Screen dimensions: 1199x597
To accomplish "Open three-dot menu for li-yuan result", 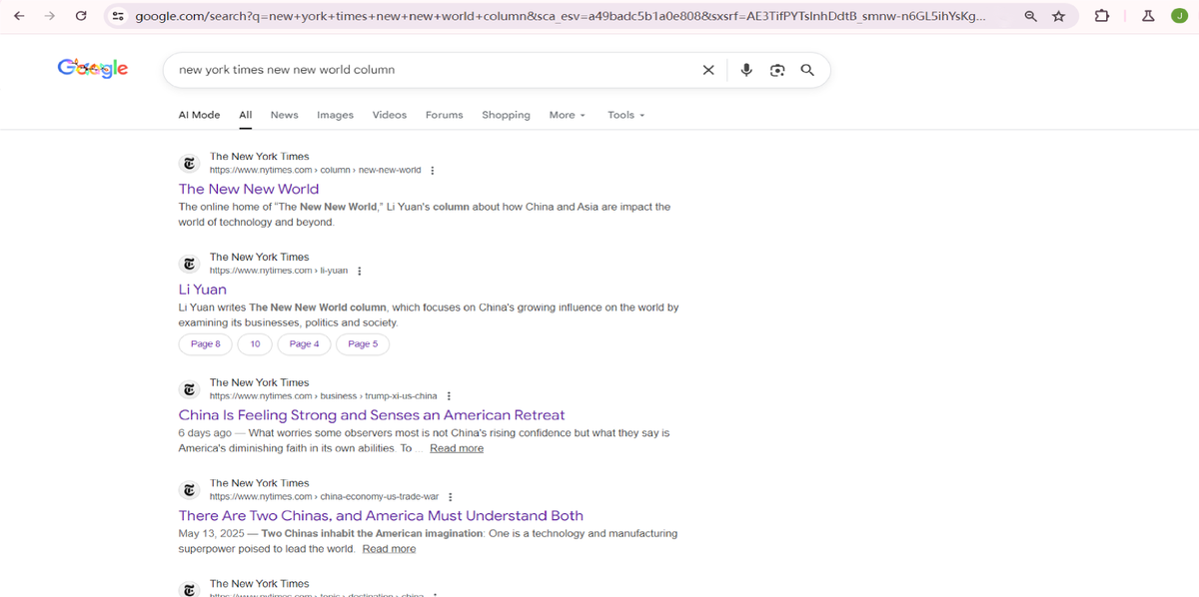I will (359, 272).
